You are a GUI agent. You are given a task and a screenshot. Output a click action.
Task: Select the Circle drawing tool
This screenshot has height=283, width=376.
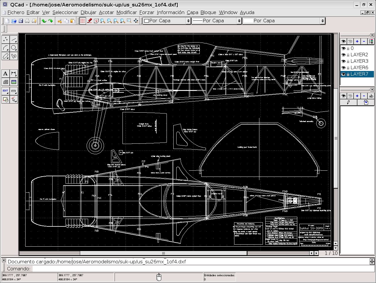[14, 48]
